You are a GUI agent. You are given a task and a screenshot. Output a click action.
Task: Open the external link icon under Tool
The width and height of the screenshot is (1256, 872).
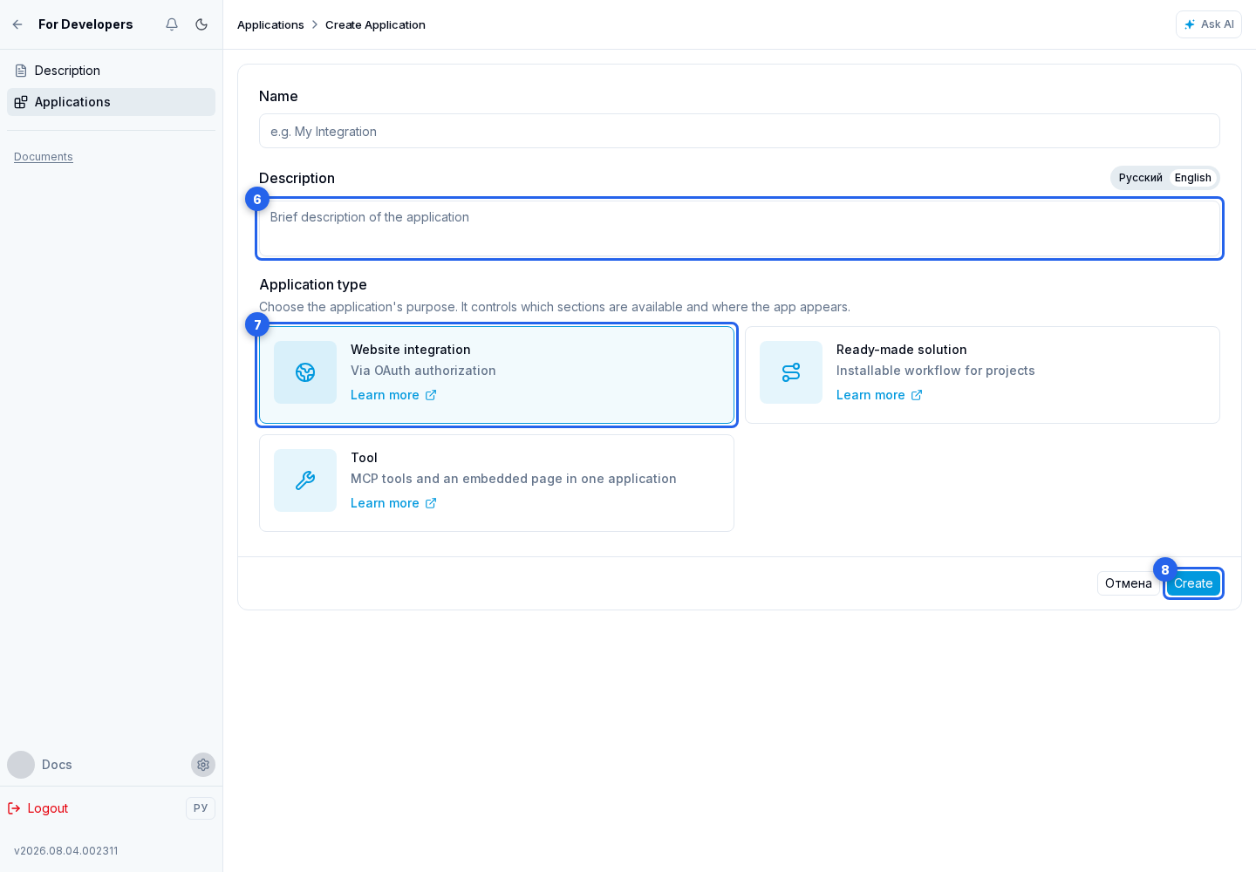[x=431, y=503]
